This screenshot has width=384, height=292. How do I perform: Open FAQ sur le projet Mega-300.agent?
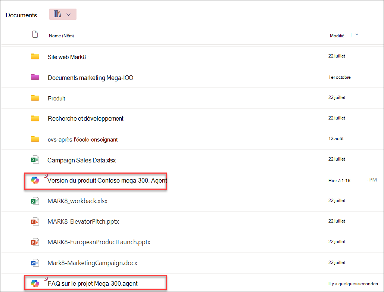tap(93, 284)
